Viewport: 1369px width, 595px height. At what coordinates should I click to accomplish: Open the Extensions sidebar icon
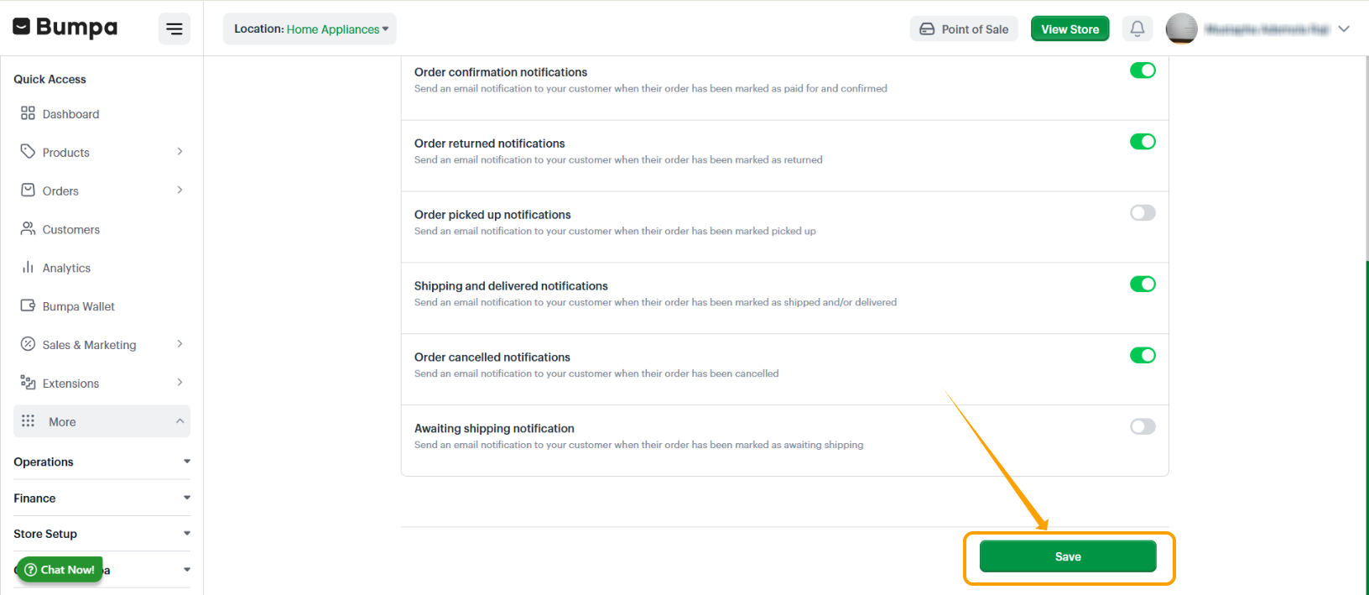29,383
